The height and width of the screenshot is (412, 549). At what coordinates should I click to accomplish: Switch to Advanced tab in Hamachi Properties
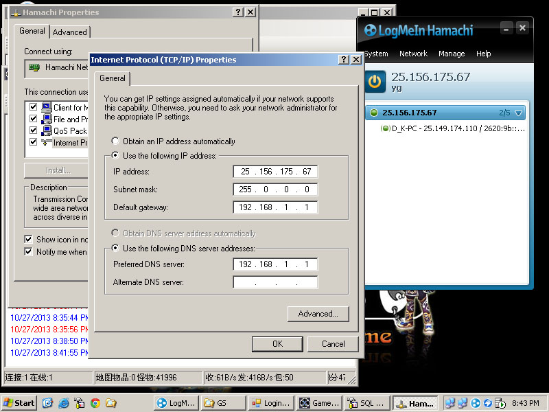(70, 32)
